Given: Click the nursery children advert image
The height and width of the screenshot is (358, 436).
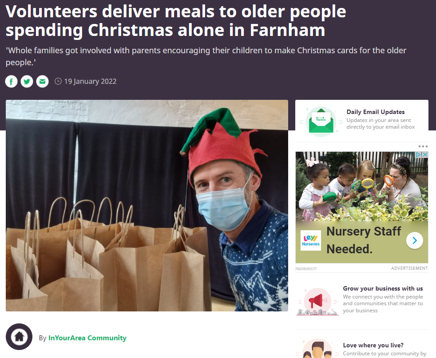Looking at the screenshot, I should pyautogui.click(x=362, y=186).
